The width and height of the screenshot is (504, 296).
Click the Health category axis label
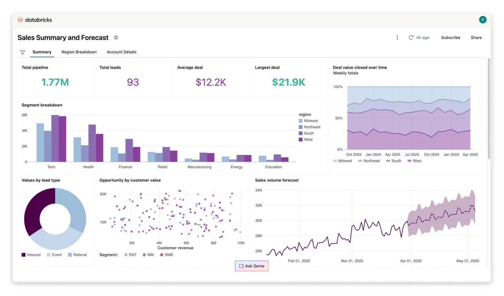click(x=88, y=167)
